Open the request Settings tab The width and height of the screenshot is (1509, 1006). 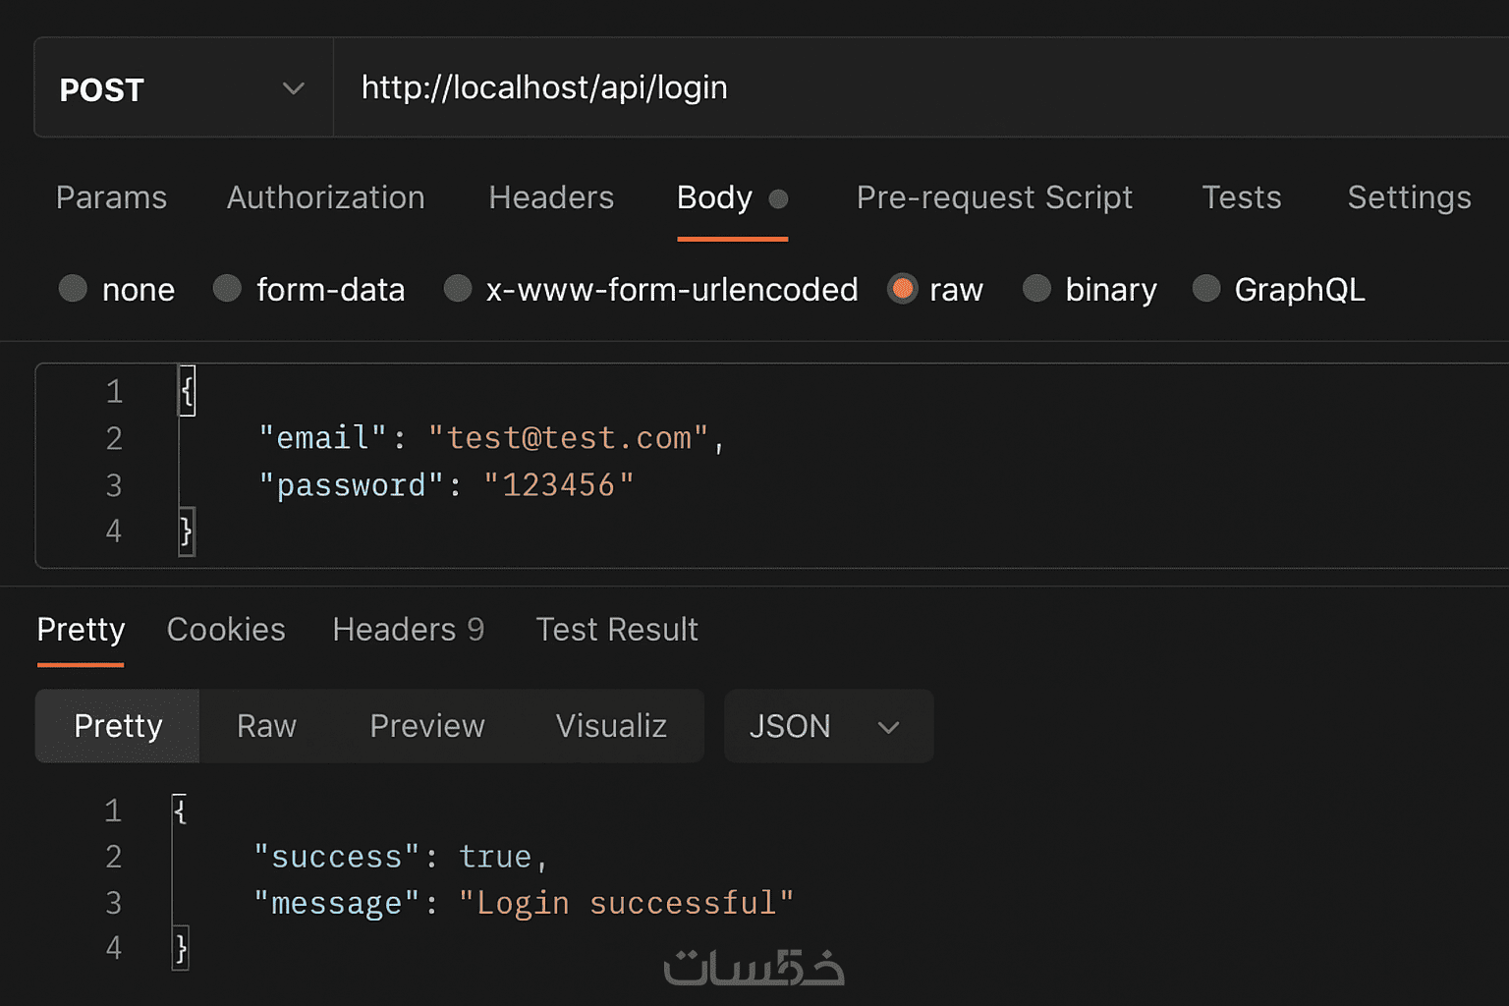pos(1409,197)
